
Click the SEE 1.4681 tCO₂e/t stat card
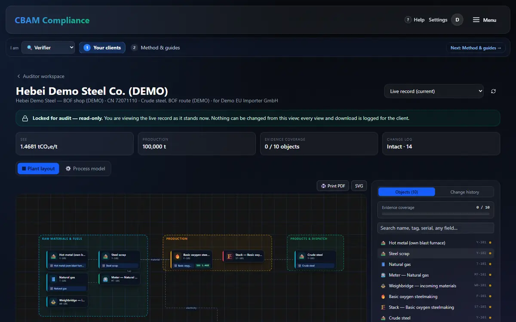[75, 143]
